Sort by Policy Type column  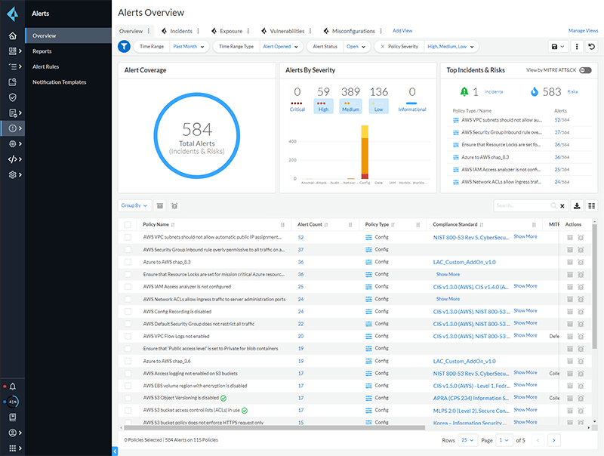pyautogui.click(x=393, y=224)
